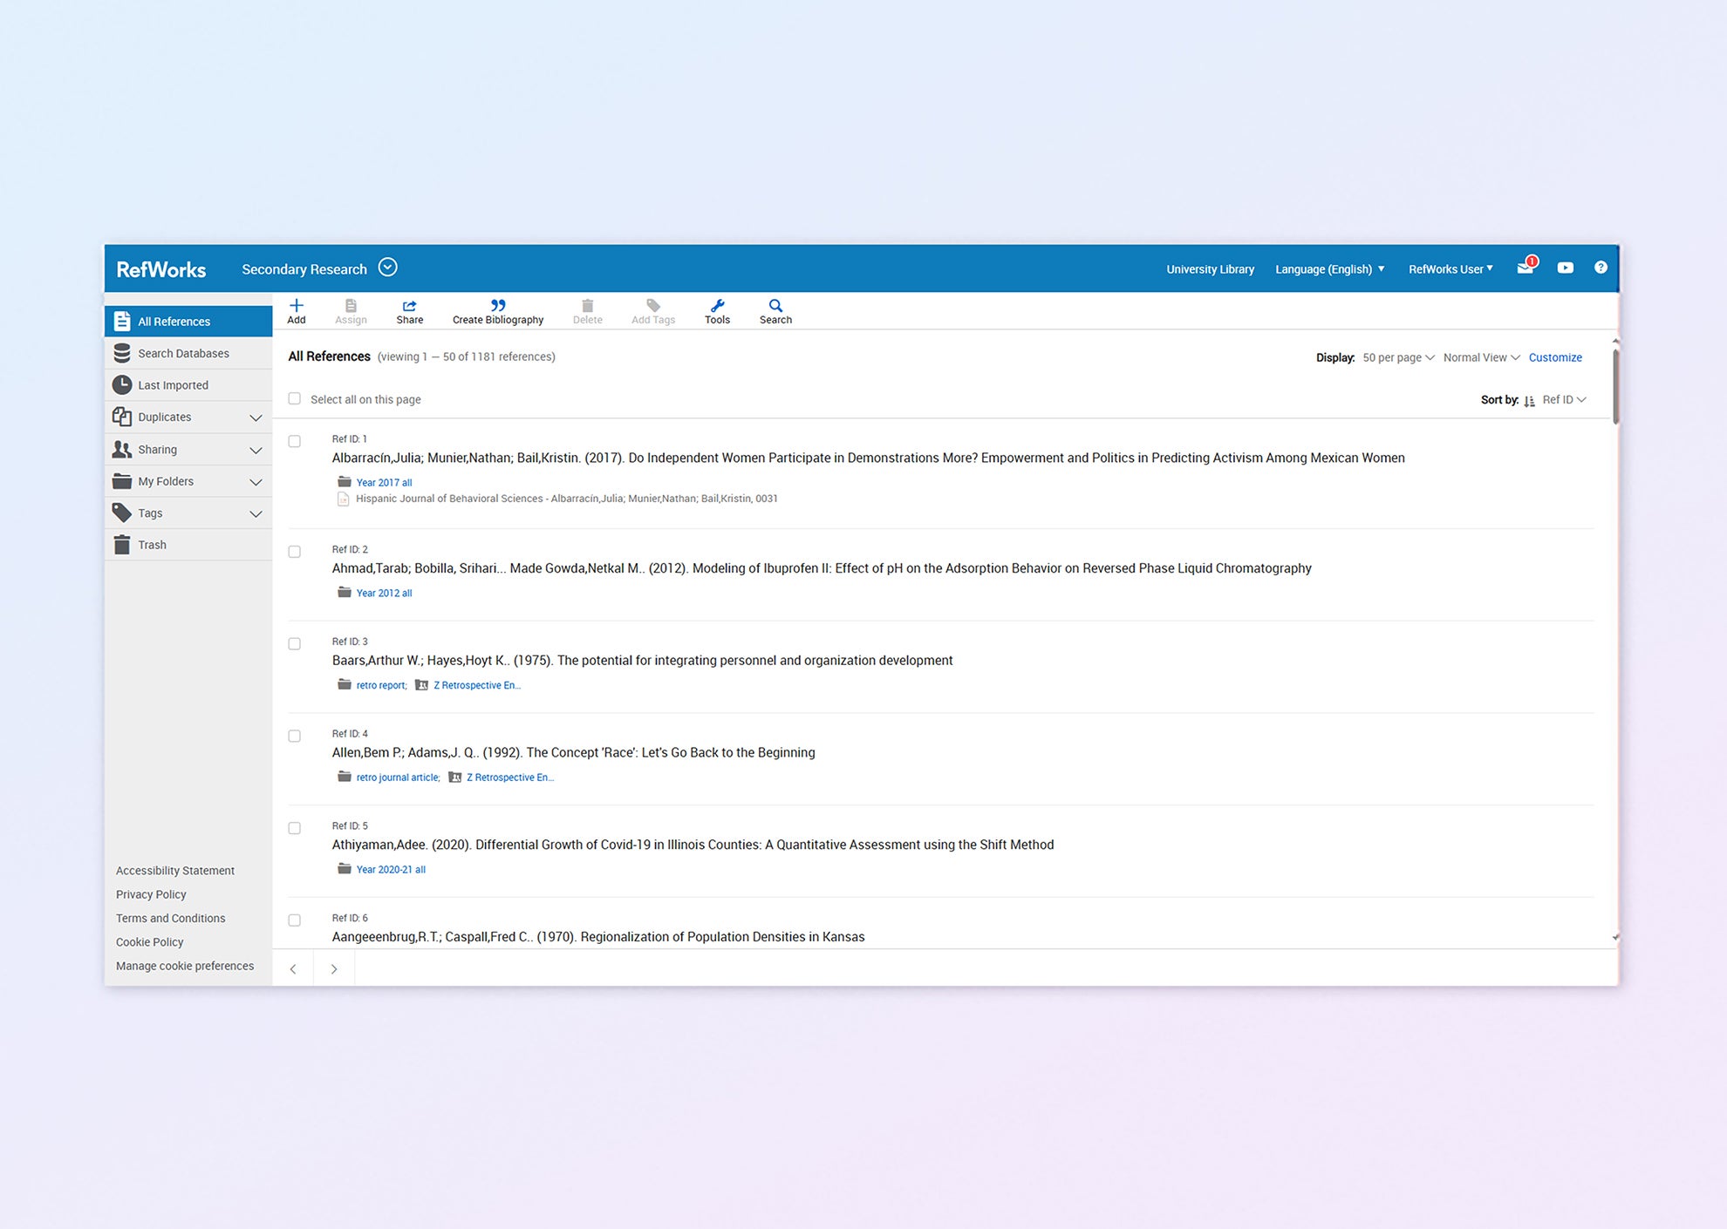Open the Secondary Research project dropdown
Viewport: 1727px width, 1229px height.
coord(388,268)
